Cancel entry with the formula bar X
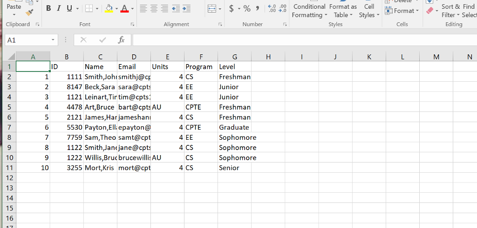The height and width of the screenshot is (228, 477). pos(83,40)
